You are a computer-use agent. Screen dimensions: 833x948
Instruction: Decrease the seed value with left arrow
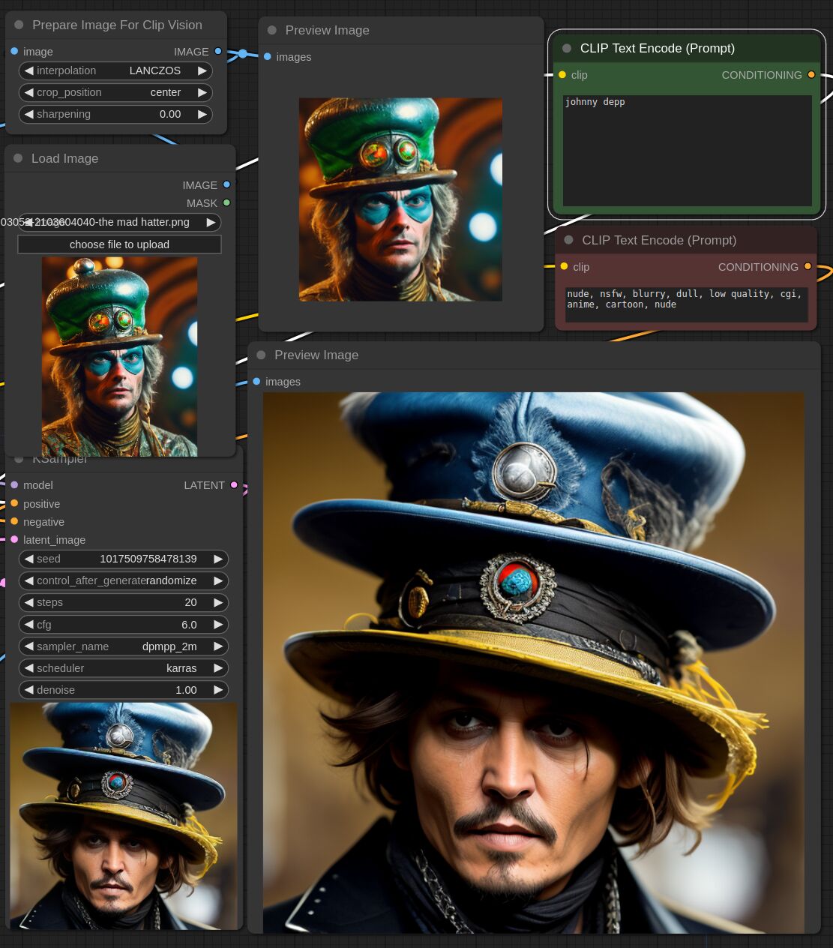pyautogui.click(x=28, y=559)
